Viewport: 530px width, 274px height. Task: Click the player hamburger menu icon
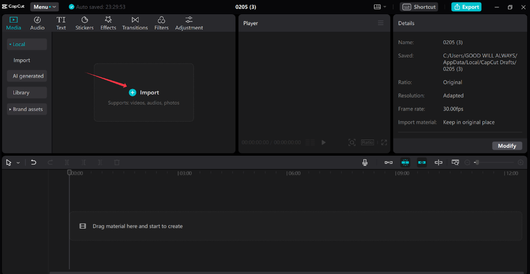pos(381,23)
